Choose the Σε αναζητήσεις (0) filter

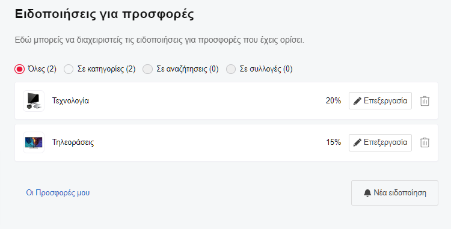(147, 69)
